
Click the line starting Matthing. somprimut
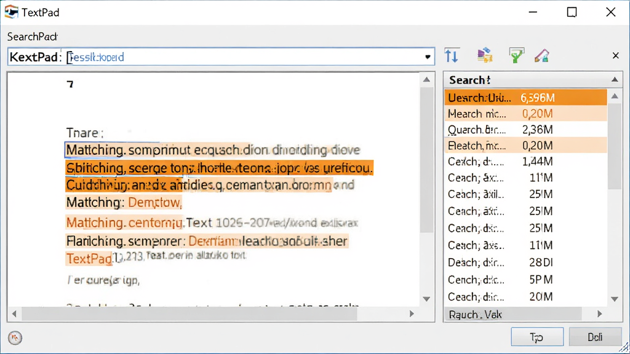(x=213, y=150)
